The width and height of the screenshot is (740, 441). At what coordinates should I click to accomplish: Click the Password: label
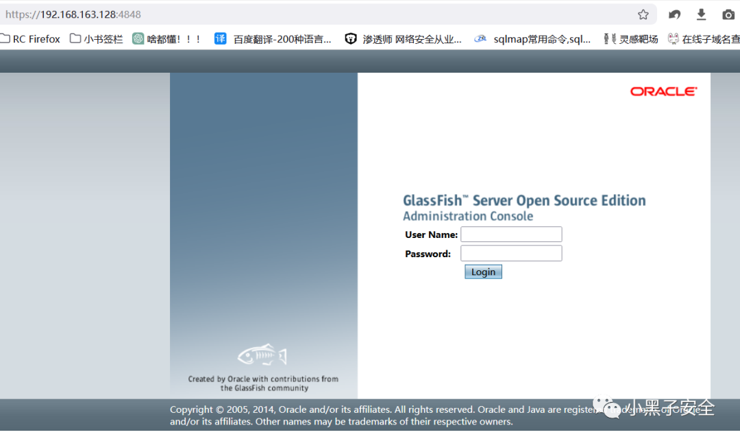[x=428, y=254]
